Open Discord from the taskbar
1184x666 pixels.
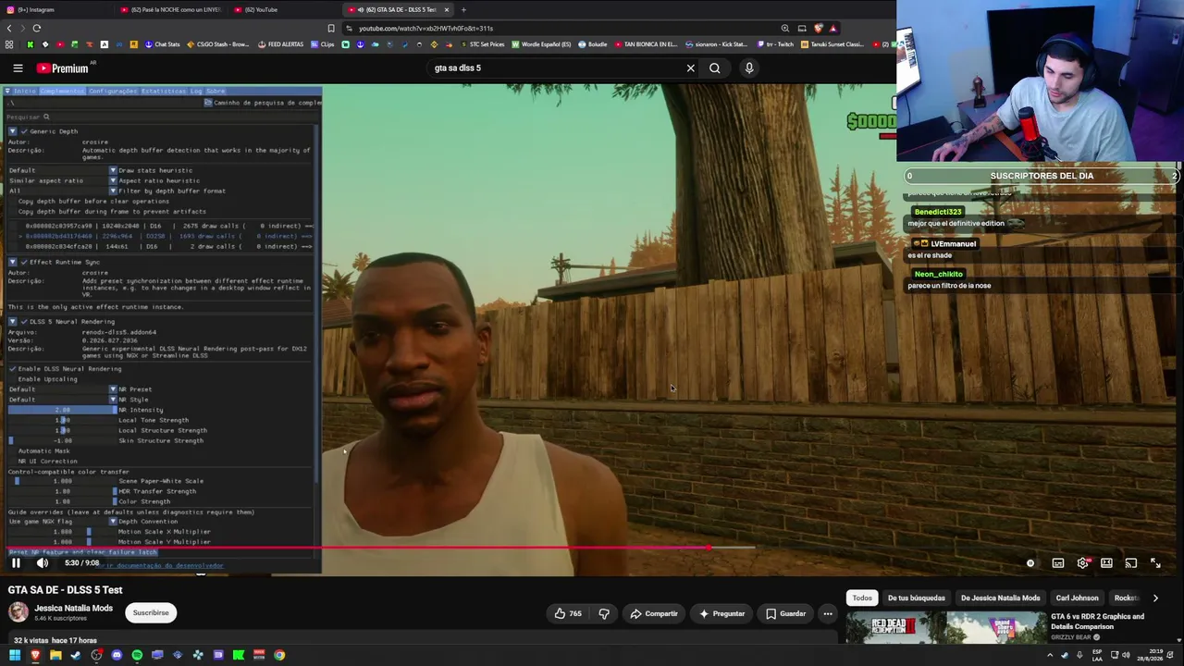117,655
